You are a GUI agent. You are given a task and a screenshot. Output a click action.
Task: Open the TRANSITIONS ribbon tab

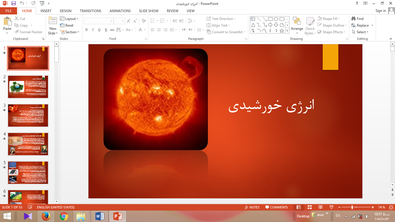[x=91, y=11]
